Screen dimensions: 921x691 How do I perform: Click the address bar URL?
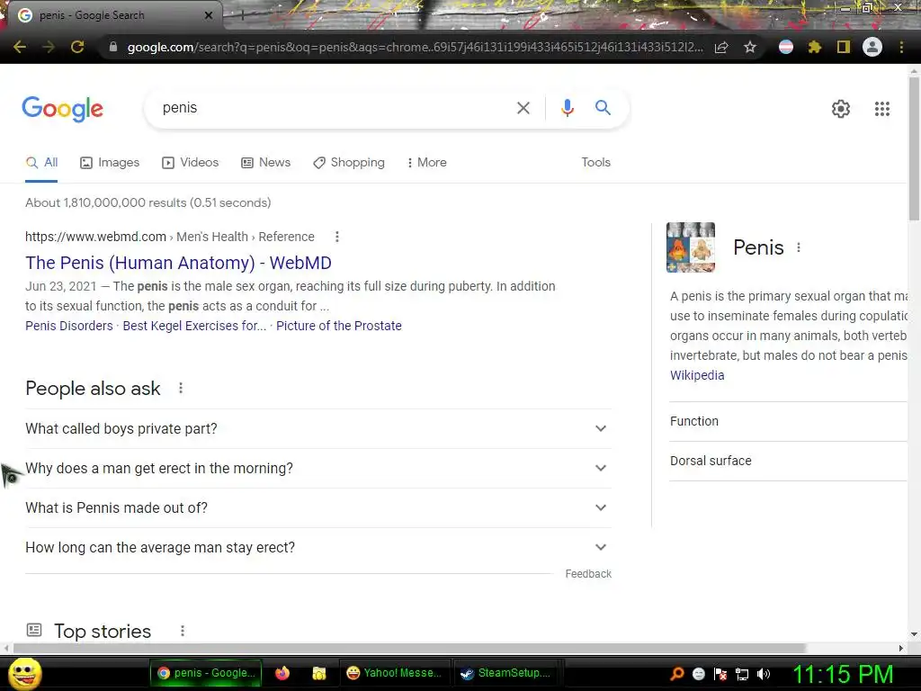(415, 47)
